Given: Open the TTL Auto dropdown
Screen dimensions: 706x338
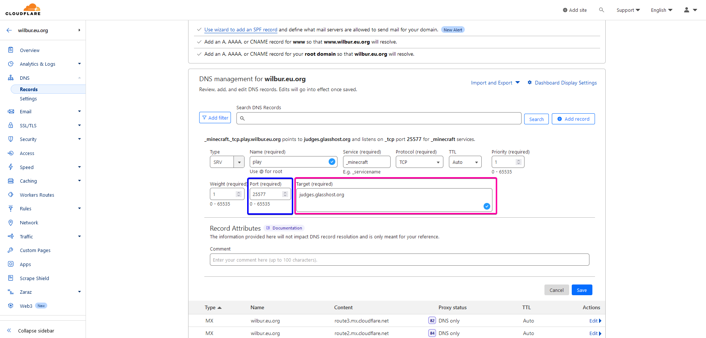Looking at the screenshot, I should point(465,162).
